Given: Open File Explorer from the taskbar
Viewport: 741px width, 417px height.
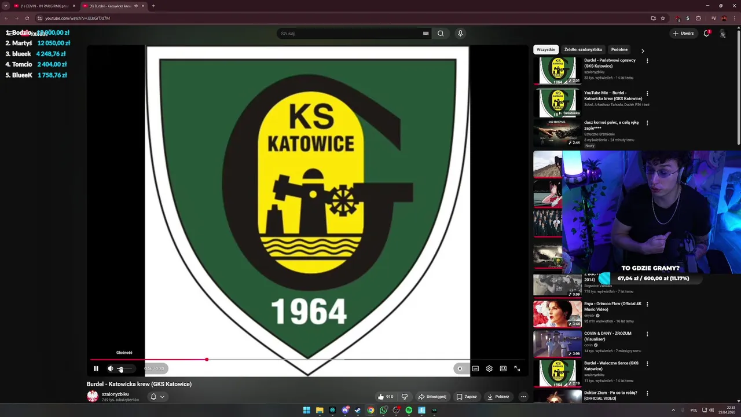Looking at the screenshot, I should click(320, 410).
